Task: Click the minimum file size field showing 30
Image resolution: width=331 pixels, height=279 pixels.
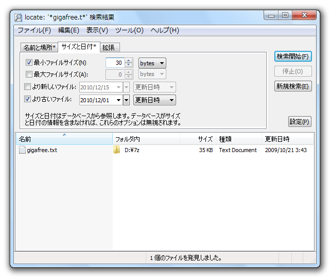Action: pyautogui.click(x=115, y=63)
